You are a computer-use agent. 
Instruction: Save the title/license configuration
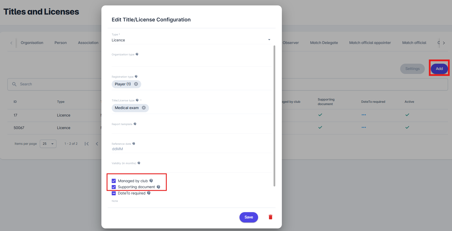click(249, 217)
